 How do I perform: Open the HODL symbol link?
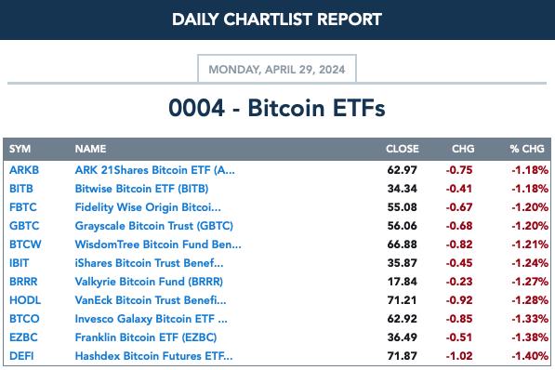tap(25, 300)
